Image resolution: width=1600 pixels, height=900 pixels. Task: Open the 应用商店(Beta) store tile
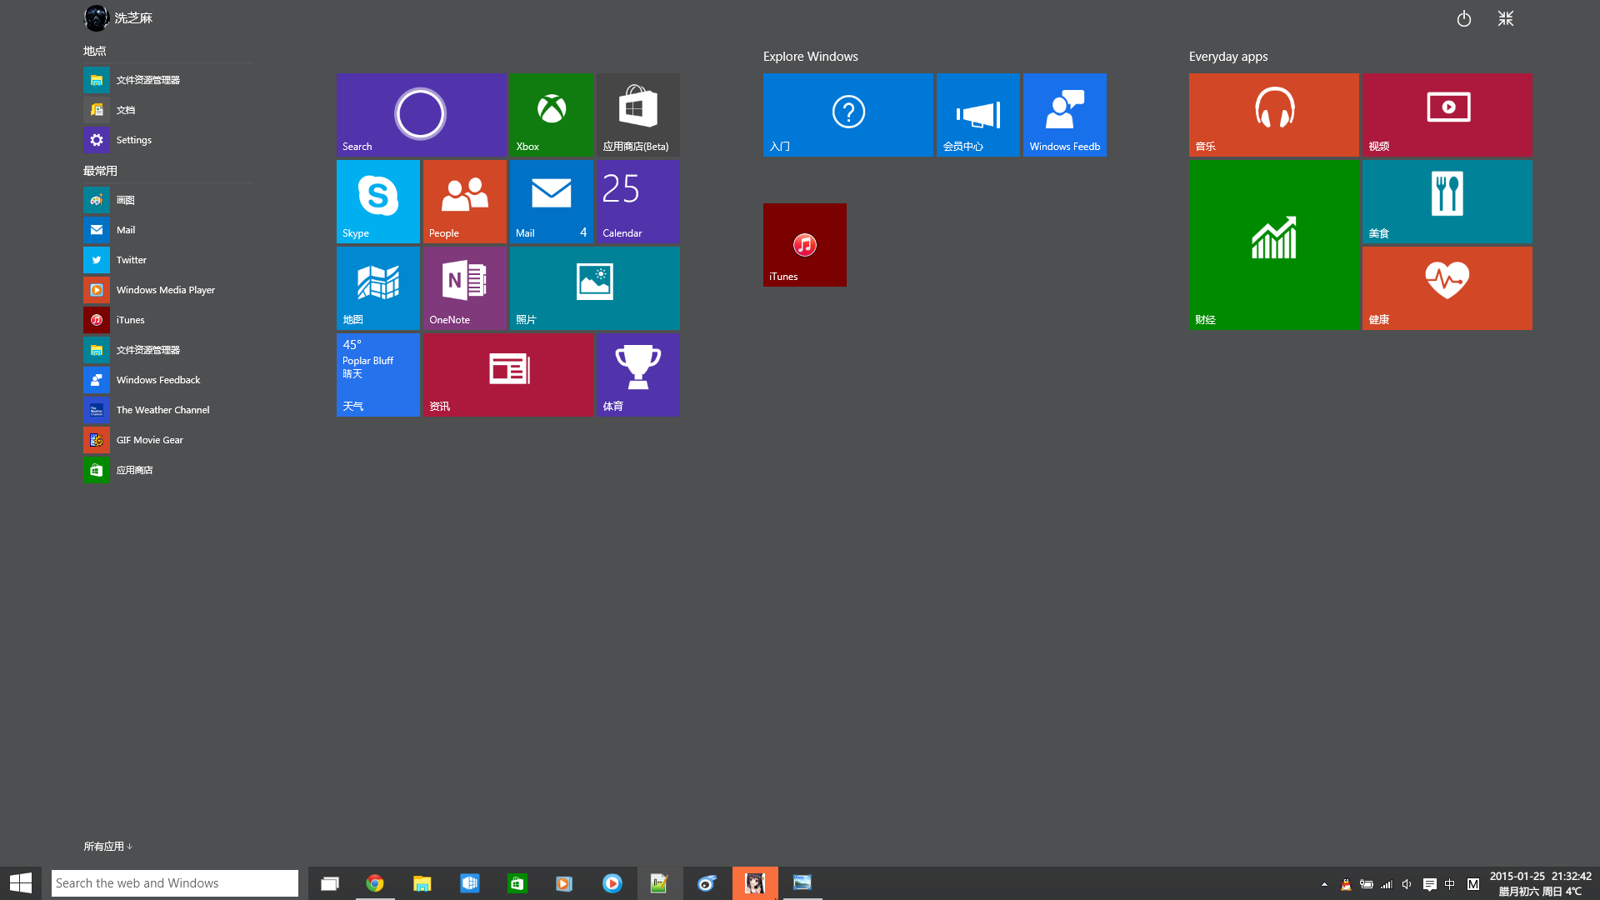(x=637, y=115)
